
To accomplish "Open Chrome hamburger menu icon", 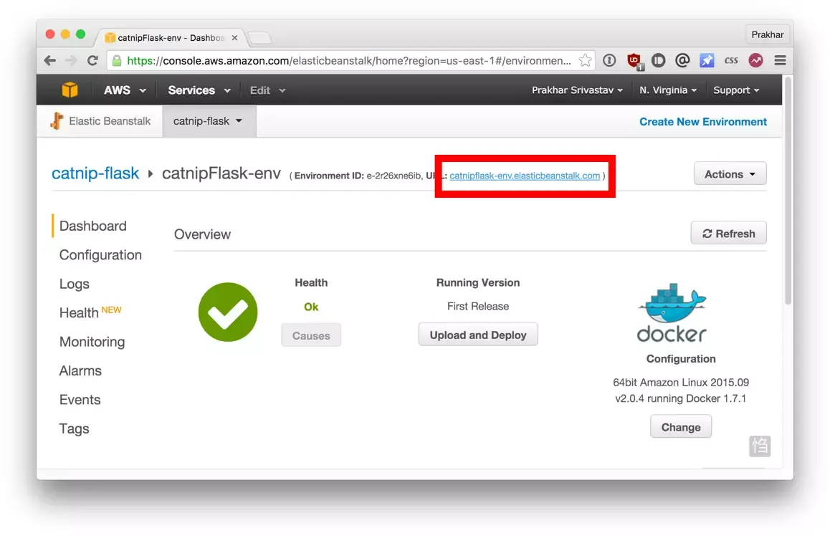I will (x=780, y=60).
